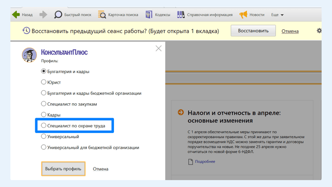Screen dimensions: 332x187
Task: Open Кодексы toolbar item
Action: pyautogui.click(x=163, y=15)
